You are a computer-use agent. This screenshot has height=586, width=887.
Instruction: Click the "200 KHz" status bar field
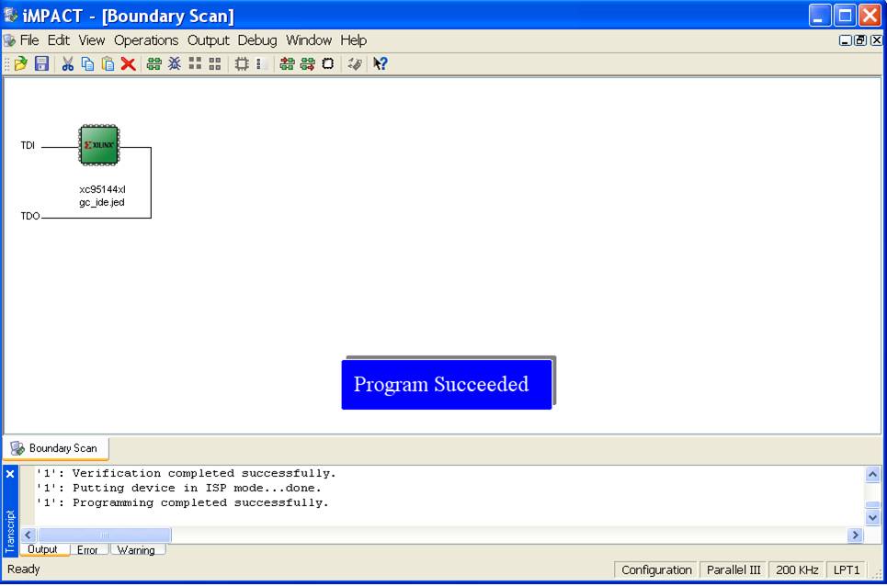[797, 569]
